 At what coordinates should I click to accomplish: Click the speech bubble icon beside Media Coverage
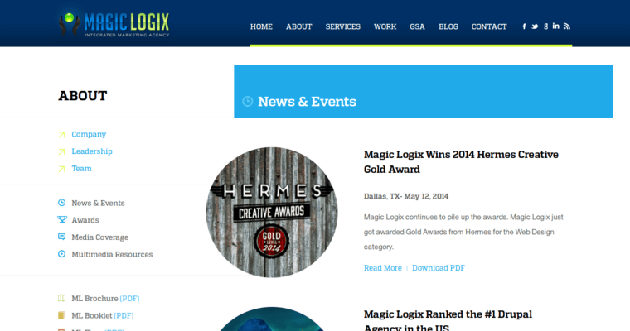click(x=61, y=237)
